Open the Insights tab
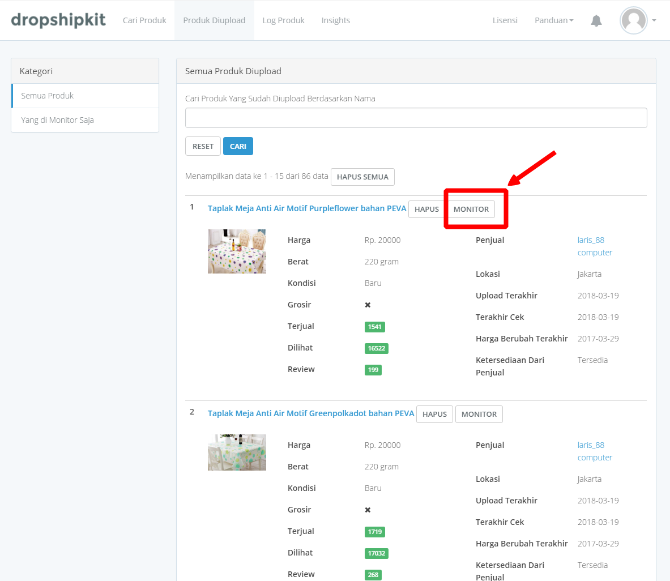Image resolution: width=670 pixels, height=581 pixels. point(335,20)
